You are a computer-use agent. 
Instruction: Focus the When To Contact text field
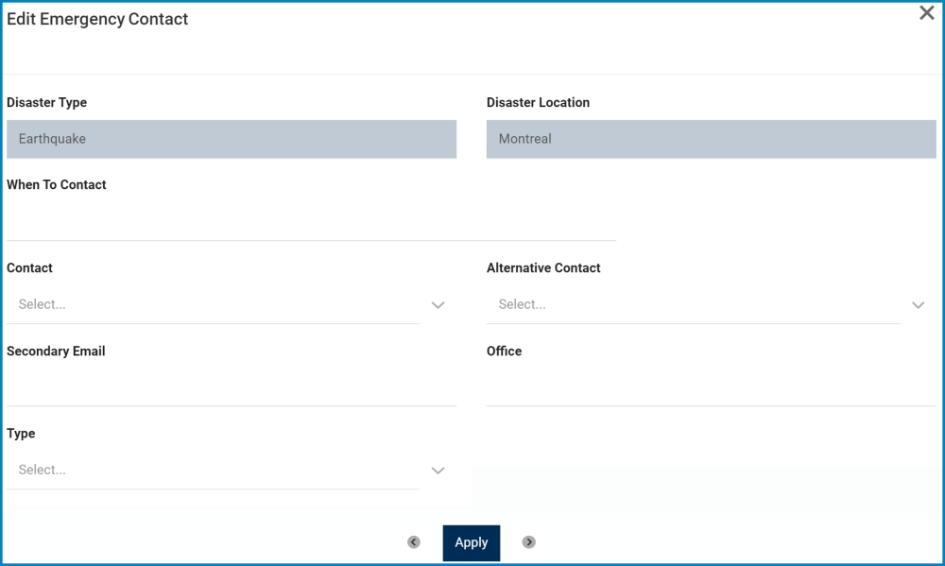click(x=311, y=222)
